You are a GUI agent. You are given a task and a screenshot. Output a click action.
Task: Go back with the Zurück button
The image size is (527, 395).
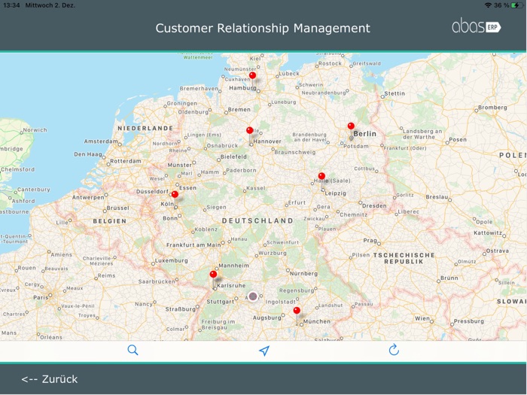tap(50, 379)
